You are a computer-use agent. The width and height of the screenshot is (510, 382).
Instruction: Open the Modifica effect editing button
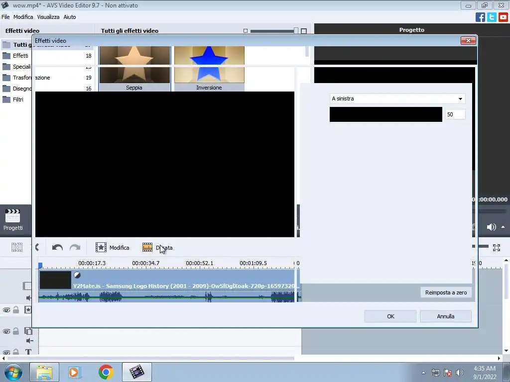coord(112,248)
